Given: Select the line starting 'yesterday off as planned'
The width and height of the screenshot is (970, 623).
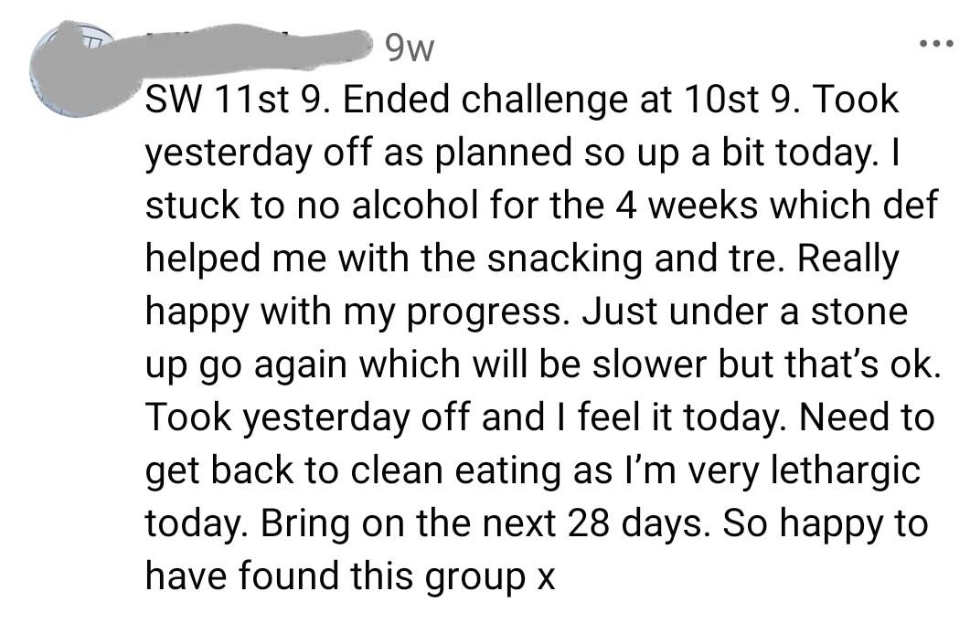Looking at the screenshot, I should 521,153.
